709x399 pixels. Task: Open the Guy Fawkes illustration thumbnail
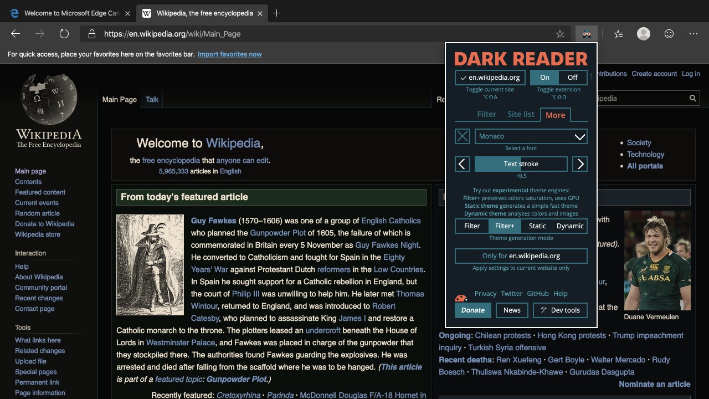150,265
